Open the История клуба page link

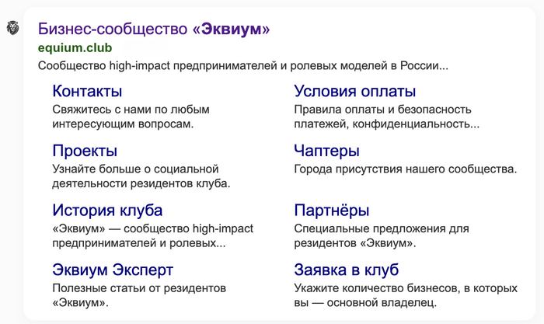(107, 210)
